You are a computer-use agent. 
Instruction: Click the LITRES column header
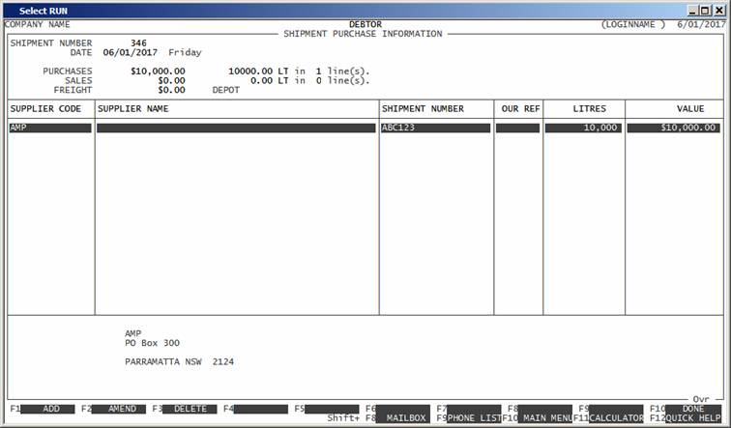[x=589, y=108]
